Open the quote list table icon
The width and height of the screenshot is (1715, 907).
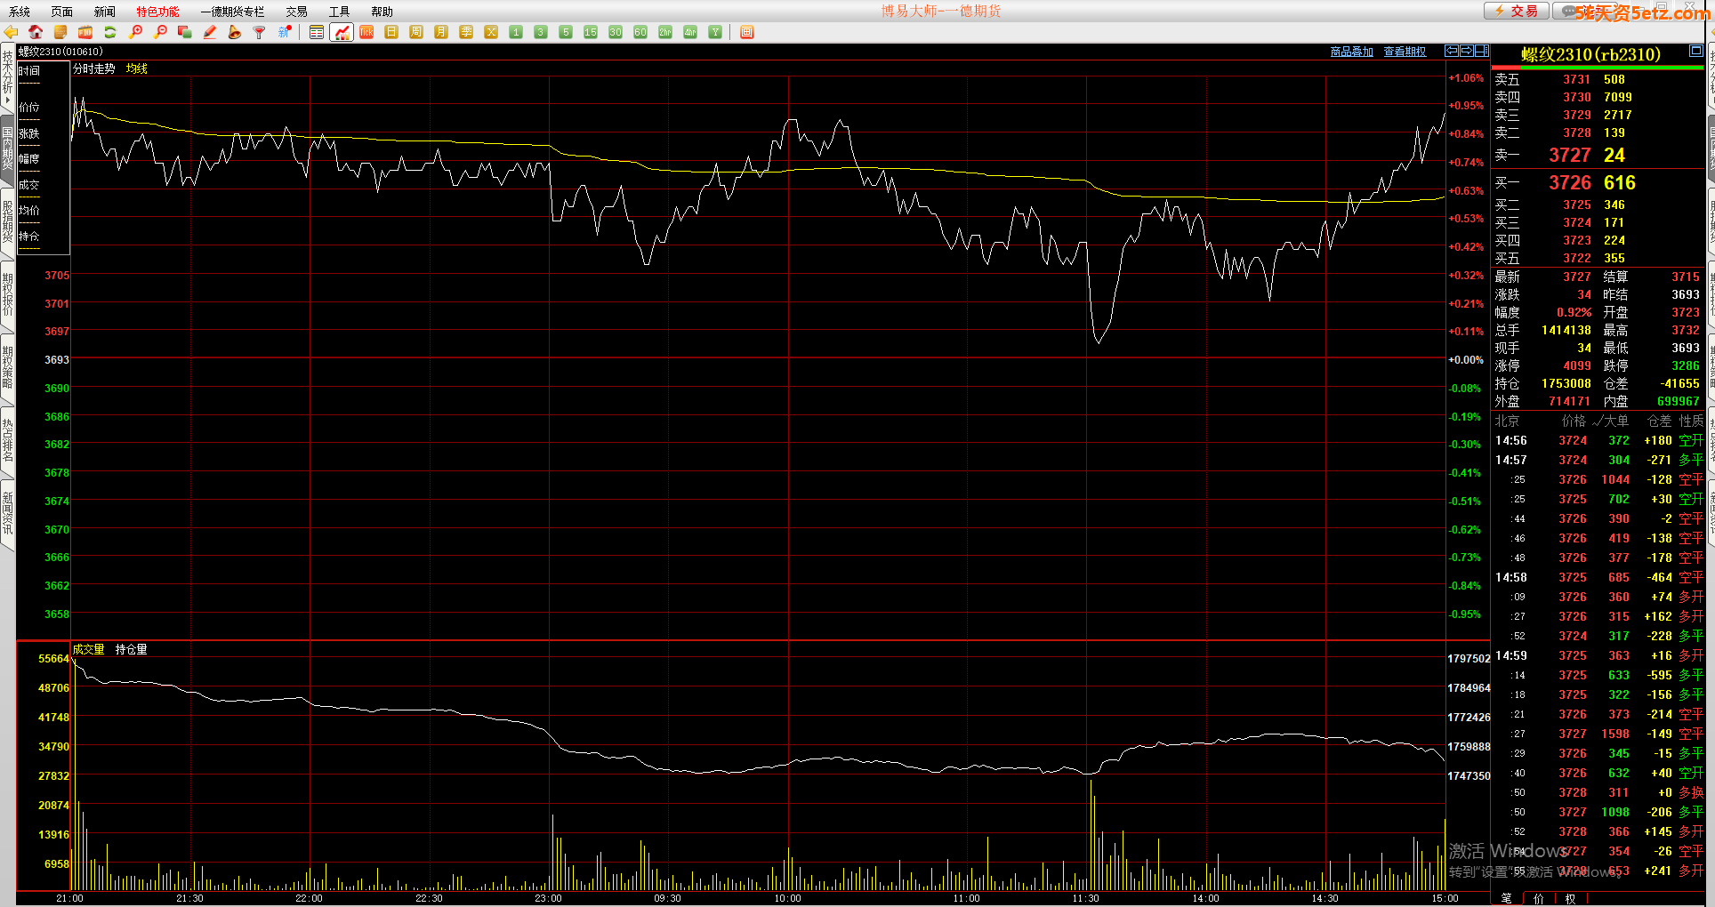317,32
